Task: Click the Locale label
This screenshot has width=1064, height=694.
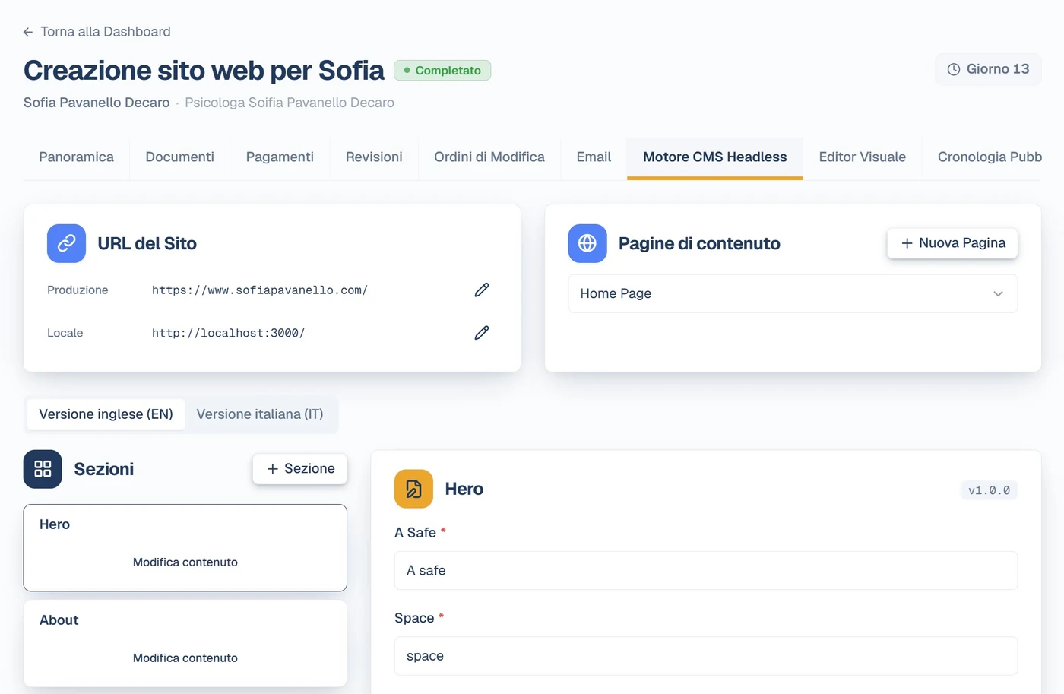Action: tap(65, 333)
